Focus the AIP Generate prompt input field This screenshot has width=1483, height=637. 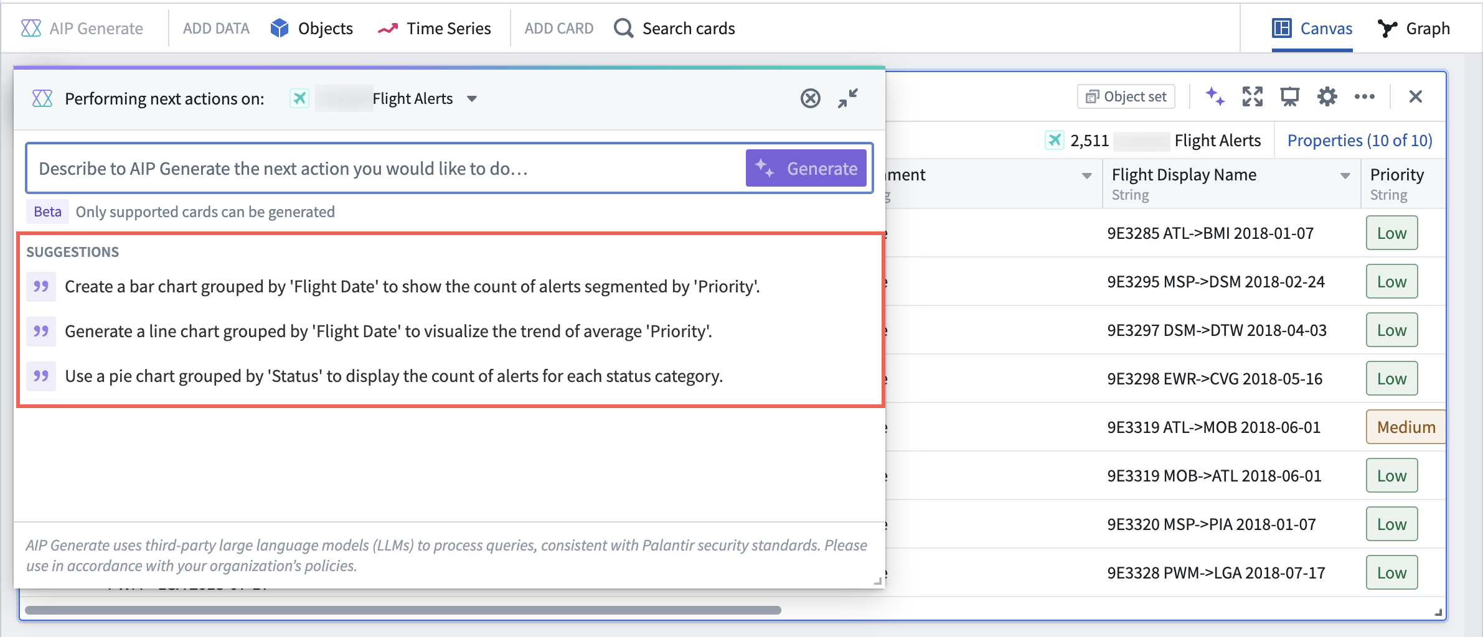coord(386,169)
